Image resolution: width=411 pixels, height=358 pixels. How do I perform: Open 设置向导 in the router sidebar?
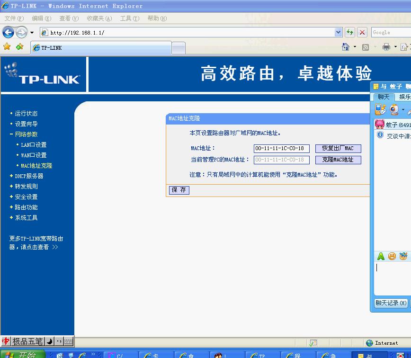coord(26,124)
